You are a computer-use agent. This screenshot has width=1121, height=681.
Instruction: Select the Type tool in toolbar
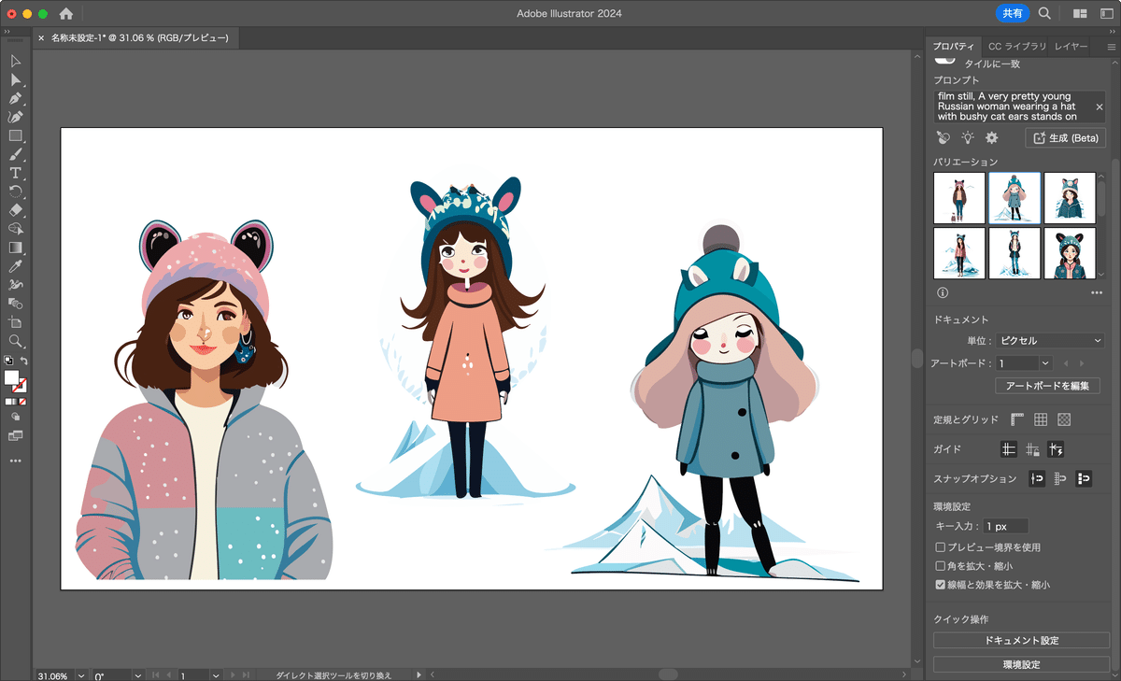[x=16, y=173]
